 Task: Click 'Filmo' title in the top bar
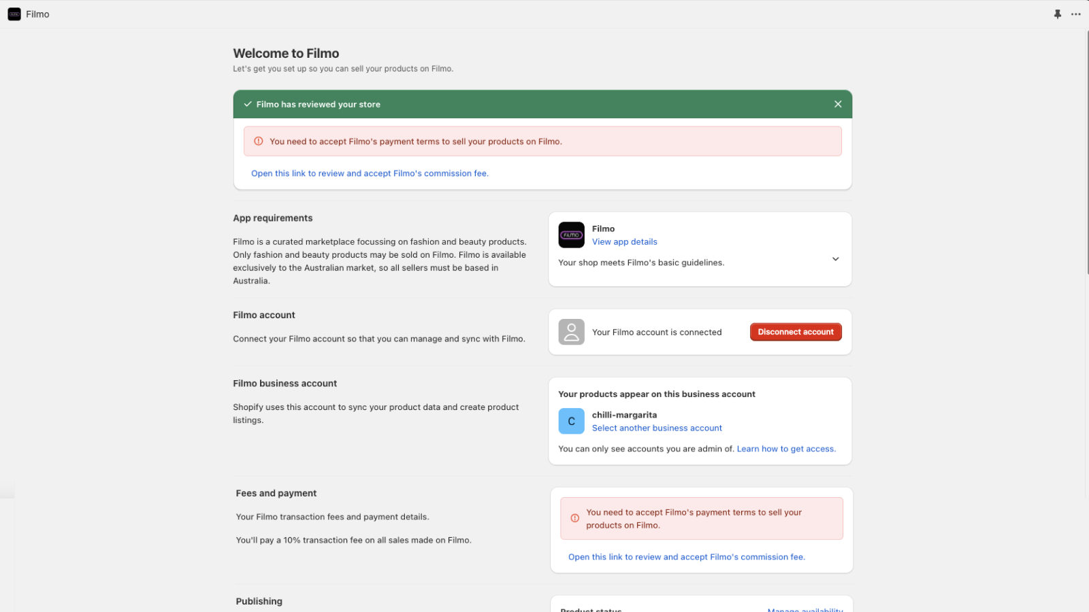[37, 14]
